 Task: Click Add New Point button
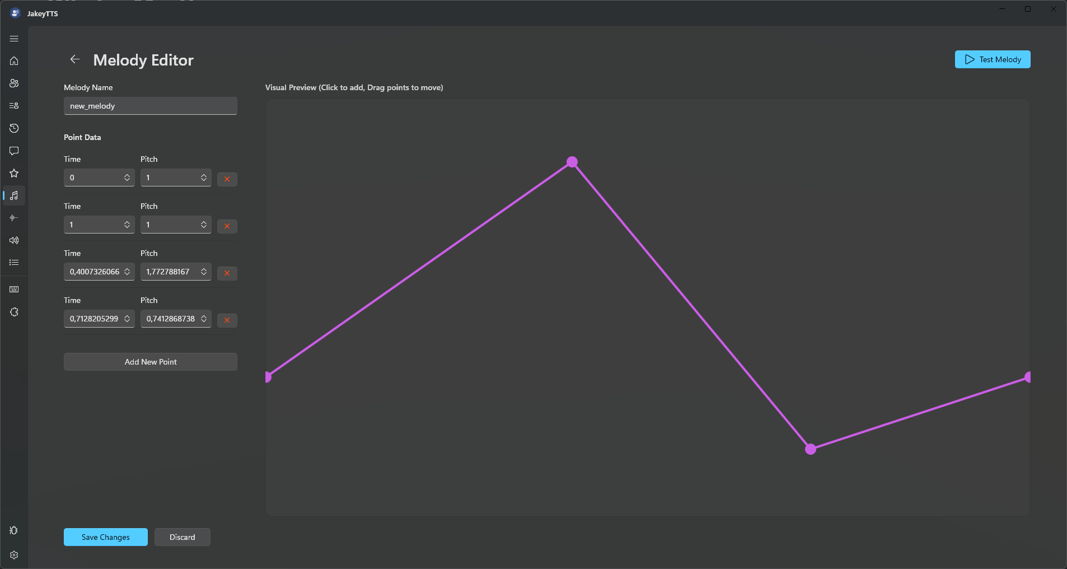[151, 362]
